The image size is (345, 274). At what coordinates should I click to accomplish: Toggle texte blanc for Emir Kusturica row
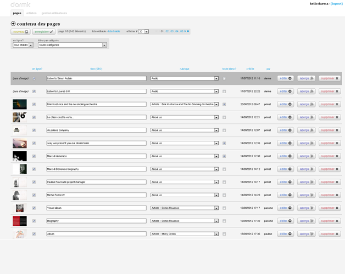(224, 104)
